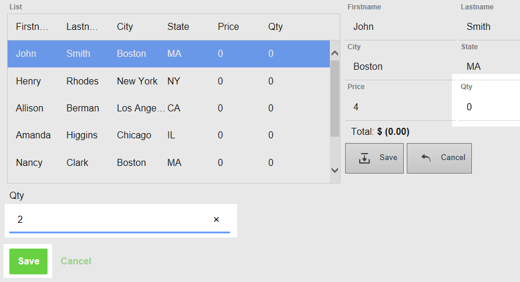This screenshot has height=282, width=520.
Task: Click the list's vertical scrollbar thumb
Action: pyautogui.click(x=335, y=98)
